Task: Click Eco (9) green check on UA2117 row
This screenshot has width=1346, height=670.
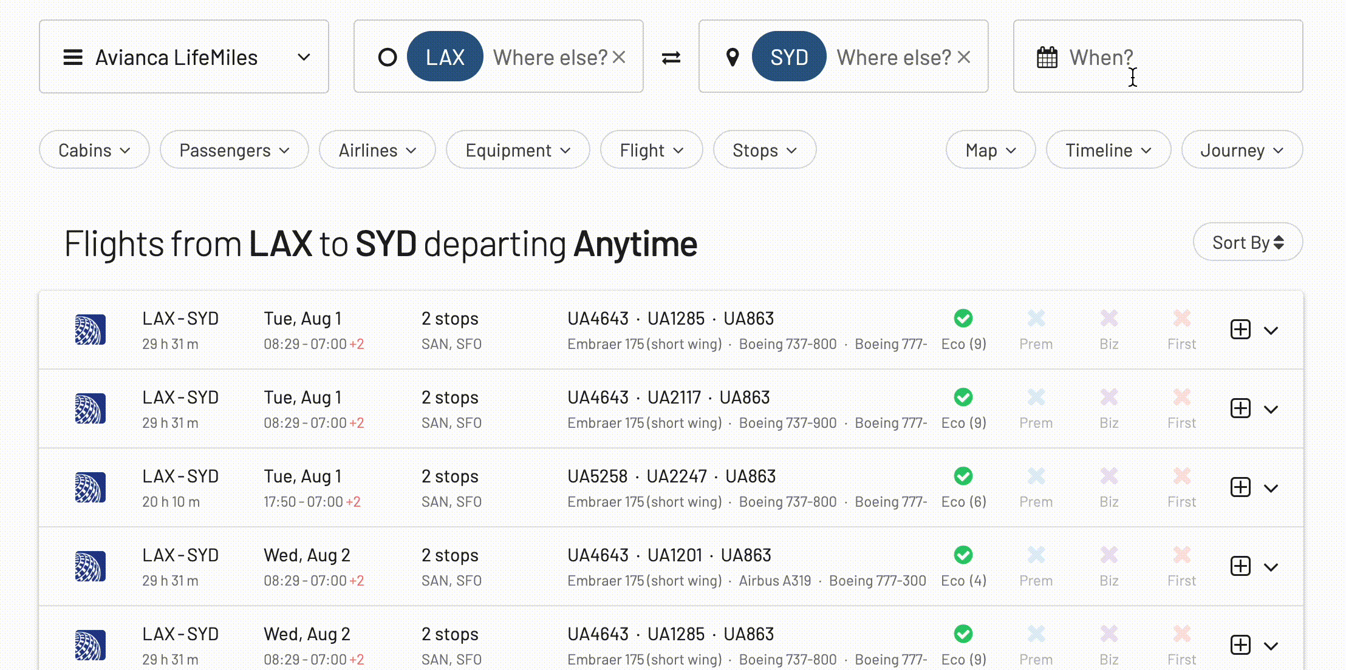Action: tap(963, 397)
